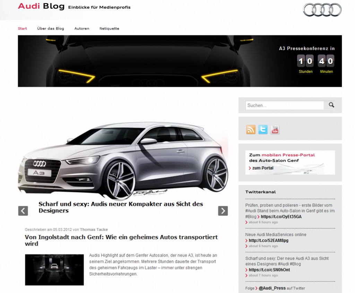Open the Twitter icon link
Image resolution: width=355 pixels, height=293 pixels.
click(263, 129)
